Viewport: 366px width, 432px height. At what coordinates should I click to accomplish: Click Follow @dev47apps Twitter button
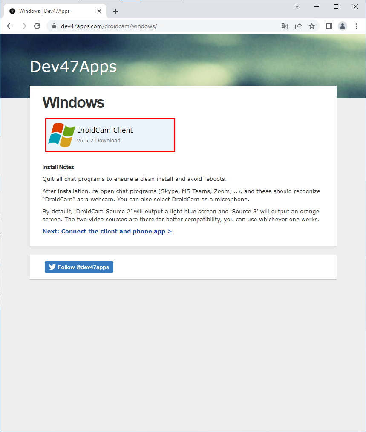point(79,267)
